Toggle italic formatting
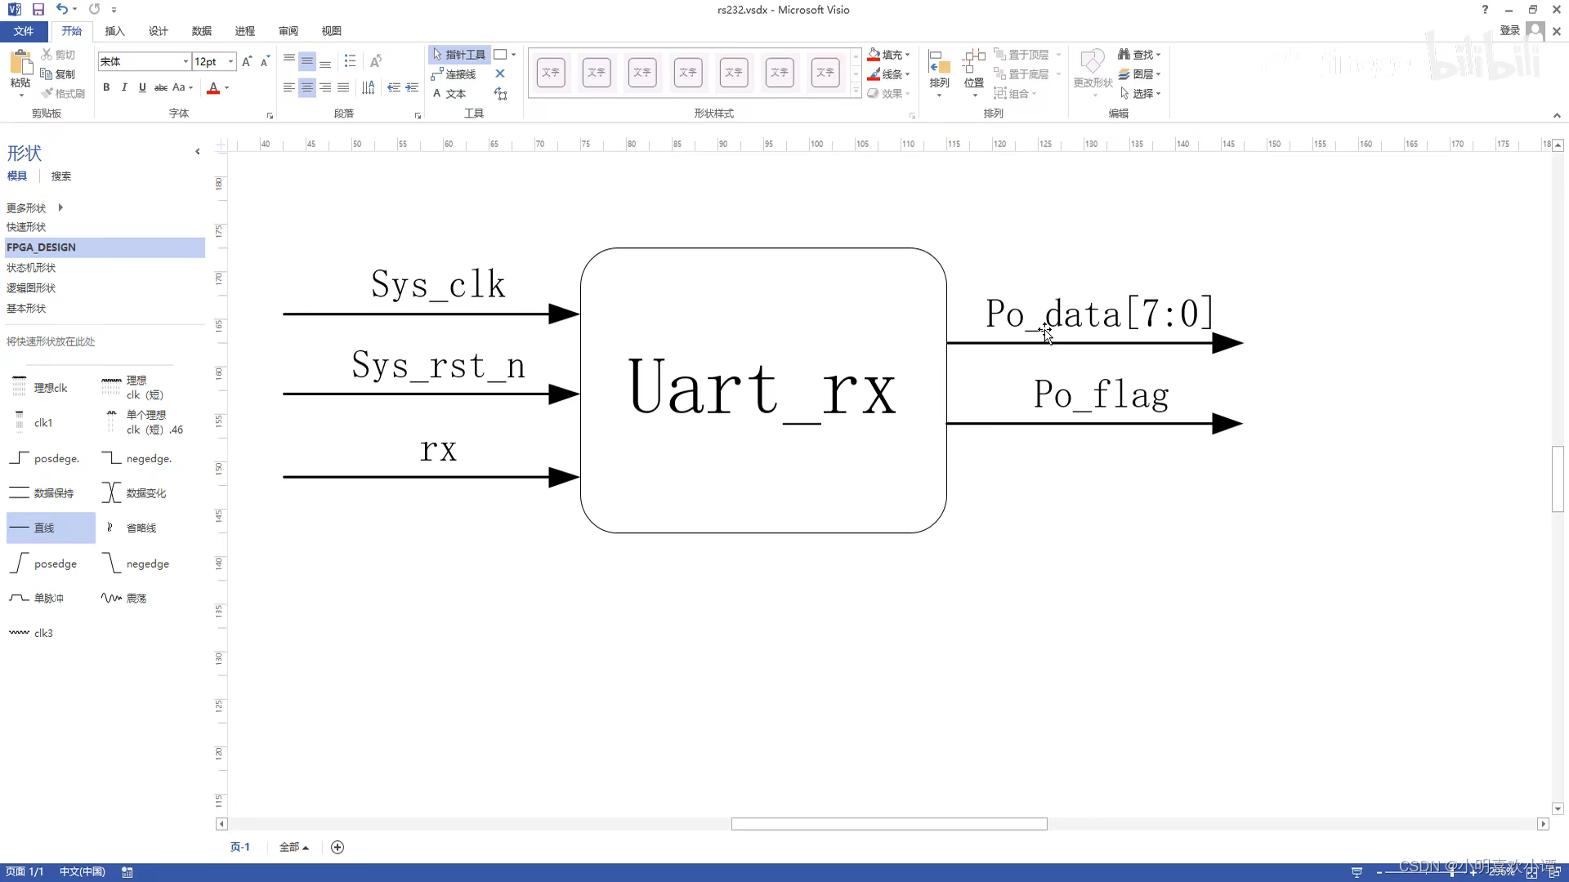This screenshot has width=1569, height=882. [x=124, y=87]
